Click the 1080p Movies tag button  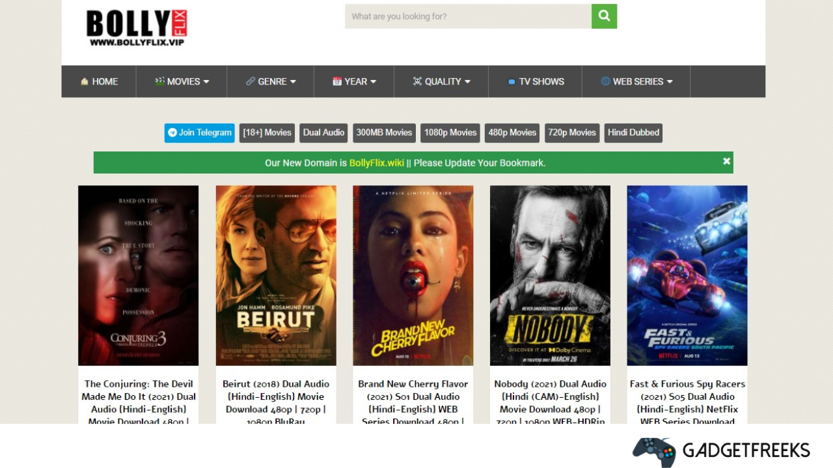pos(450,133)
